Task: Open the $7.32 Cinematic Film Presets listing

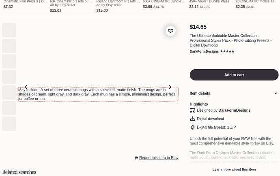Action: coord(25,4)
